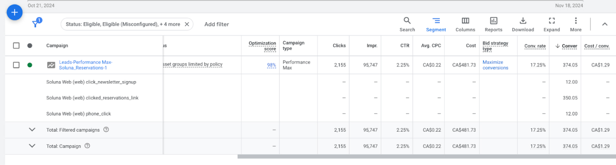Open the Maximize conversions bid strategy link
The image size is (616, 165).
(x=495, y=65)
